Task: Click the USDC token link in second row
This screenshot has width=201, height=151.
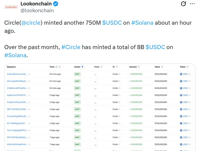Action: (185, 81)
